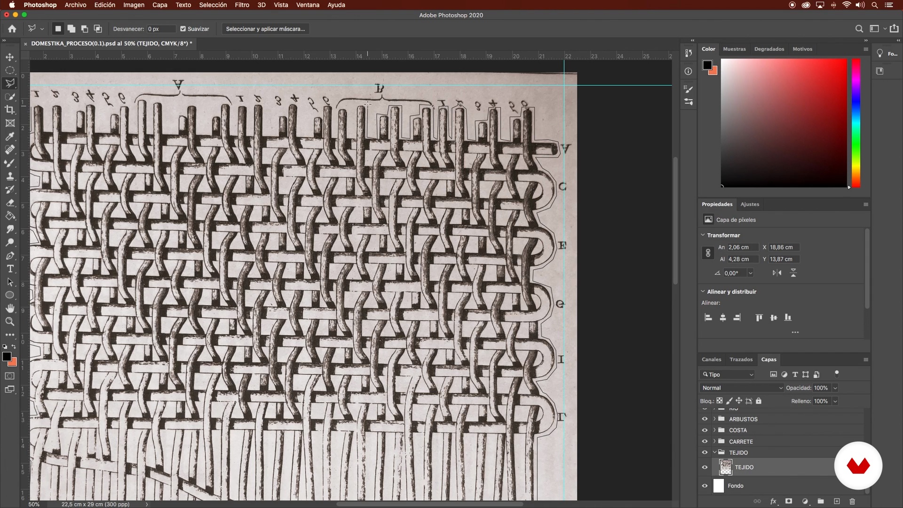Hide the Fondo layer

[705, 486]
